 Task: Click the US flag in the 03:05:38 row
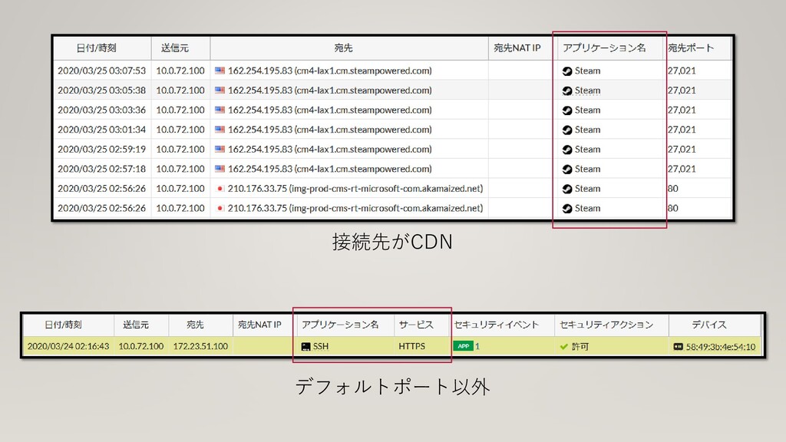click(220, 91)
